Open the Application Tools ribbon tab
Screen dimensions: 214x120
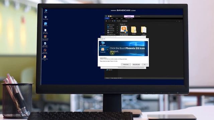129,18
